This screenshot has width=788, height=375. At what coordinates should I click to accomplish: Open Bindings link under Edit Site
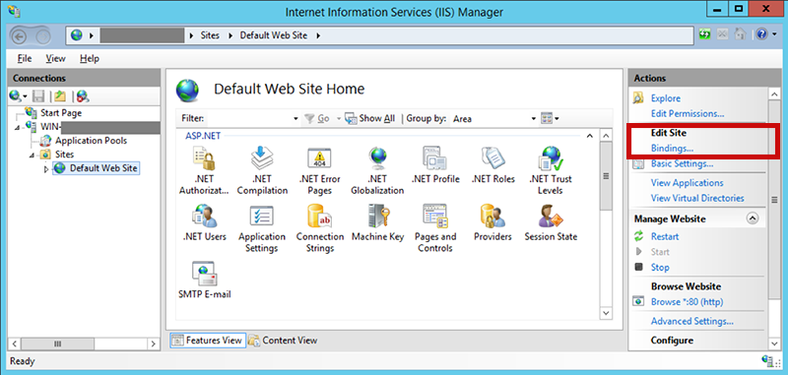tap(672, 148)
